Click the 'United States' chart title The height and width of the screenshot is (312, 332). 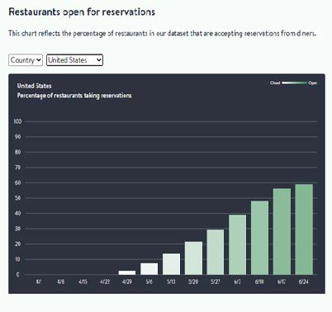point(35,86)
